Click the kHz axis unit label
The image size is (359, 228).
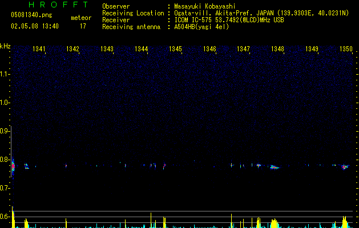point(5,46)
